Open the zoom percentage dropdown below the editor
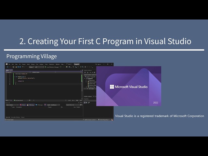 tap(8, 100)
